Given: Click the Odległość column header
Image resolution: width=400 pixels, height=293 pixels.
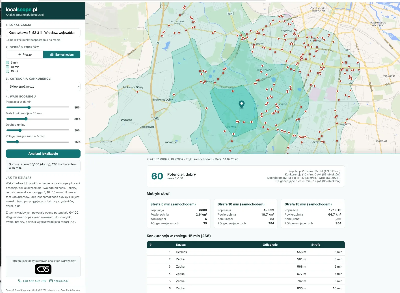Looking at the screenshot, I should pos(270,245).
